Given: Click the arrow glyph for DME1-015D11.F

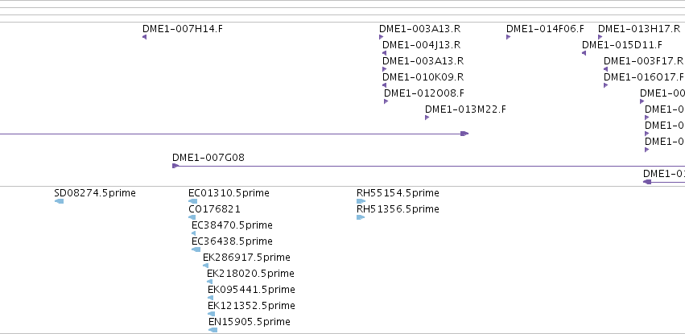Looking at the screenshot, I should coord(584,53).
